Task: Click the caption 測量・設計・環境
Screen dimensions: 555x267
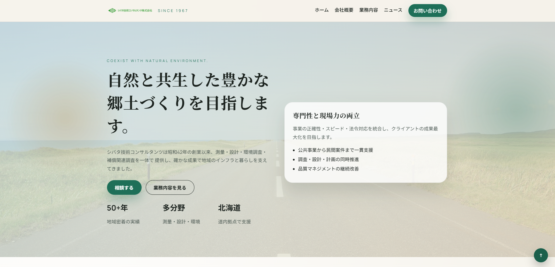Action: coord(181,222)
